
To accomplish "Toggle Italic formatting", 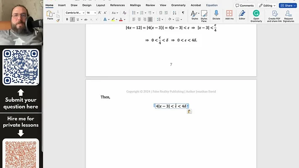I will (72, 19).
